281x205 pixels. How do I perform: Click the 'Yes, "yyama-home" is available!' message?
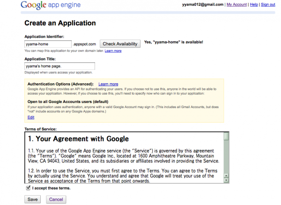(173, 42)
